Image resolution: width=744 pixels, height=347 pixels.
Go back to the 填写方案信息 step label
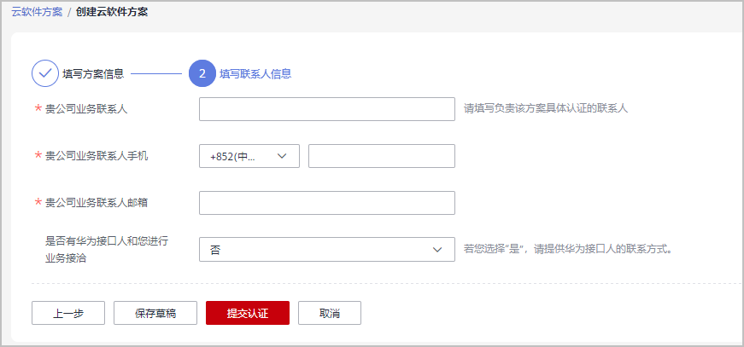coord(93,73)
